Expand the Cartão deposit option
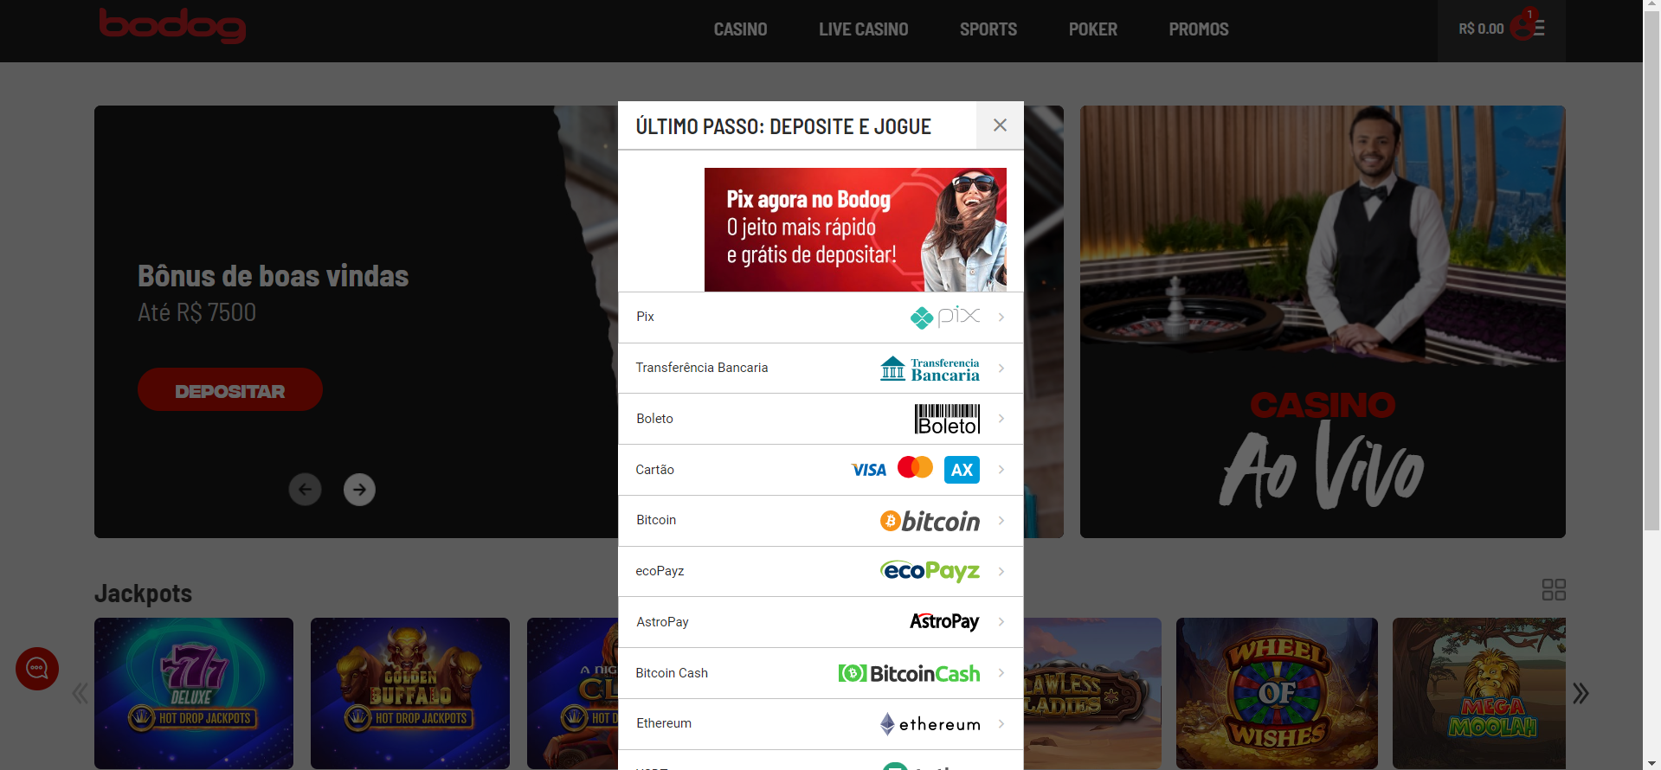Viewport: 1661px width, 770px height. click(x=1001, y=470)
